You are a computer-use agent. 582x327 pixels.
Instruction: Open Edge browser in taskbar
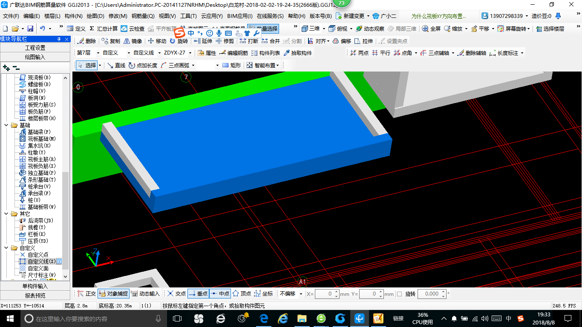tap(264, 318)
